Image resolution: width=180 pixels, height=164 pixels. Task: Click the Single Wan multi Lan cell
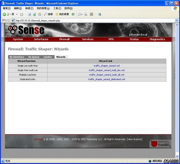pos(28,70)
